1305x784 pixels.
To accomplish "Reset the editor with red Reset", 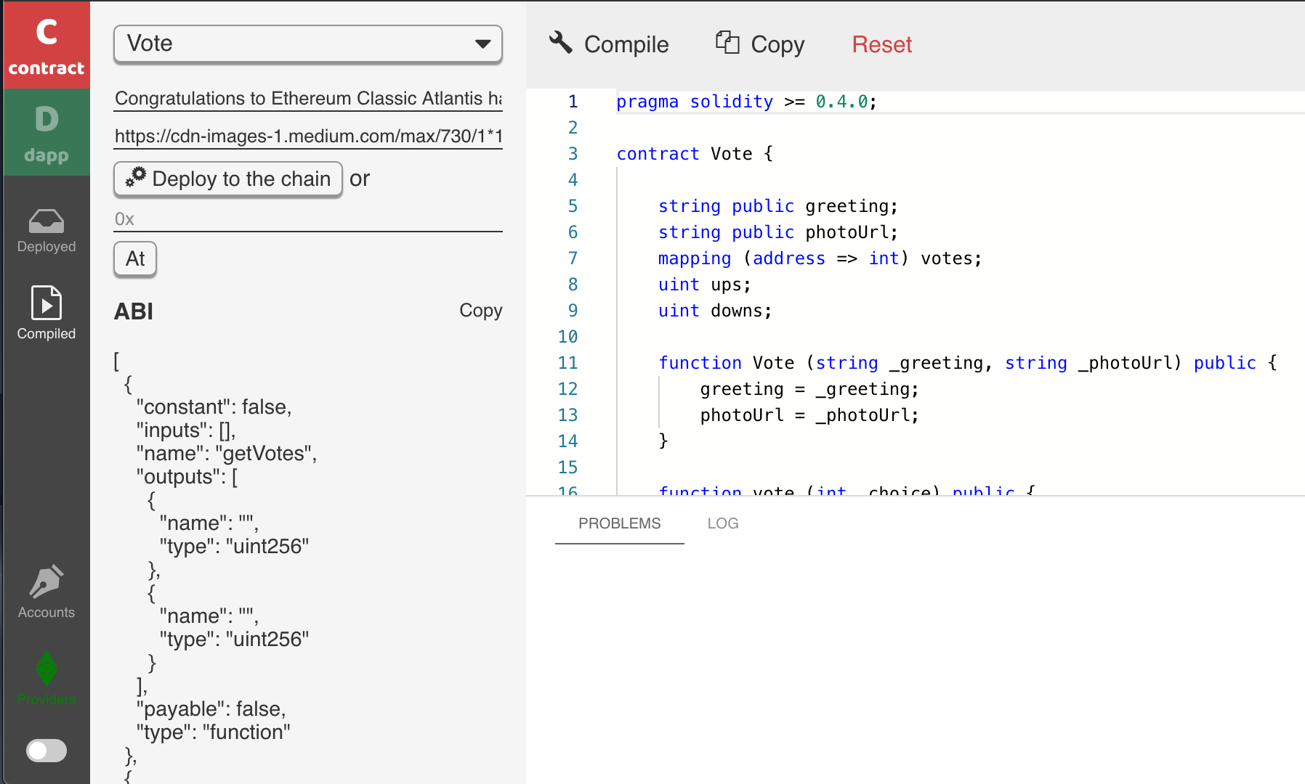I will (881, 44).
